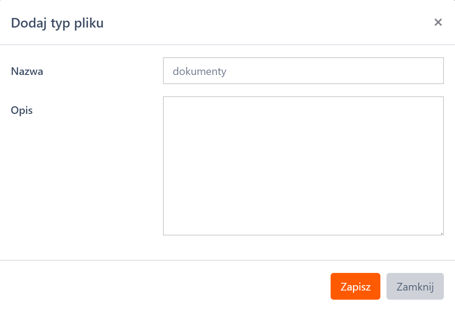Dismiss the Dodaj typ pliku dialog

[x=415, y=286]
